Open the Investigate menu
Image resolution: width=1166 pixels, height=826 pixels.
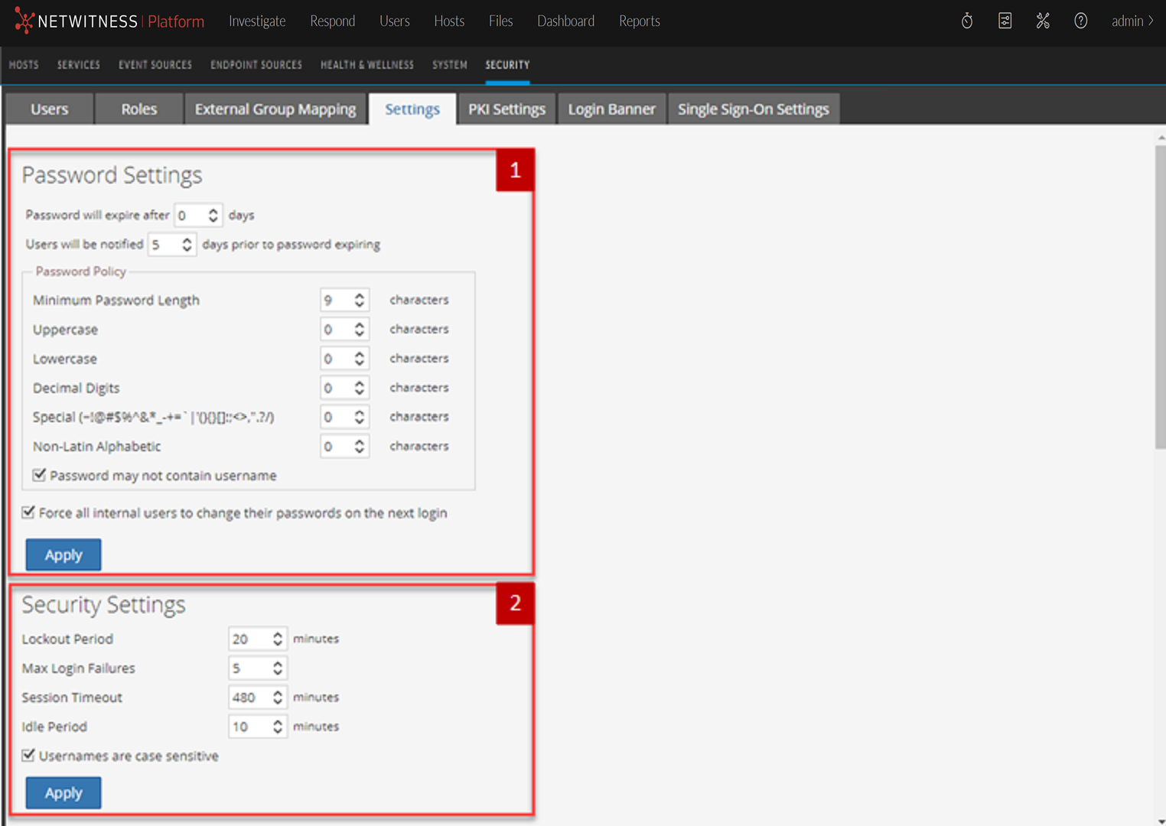257,21
